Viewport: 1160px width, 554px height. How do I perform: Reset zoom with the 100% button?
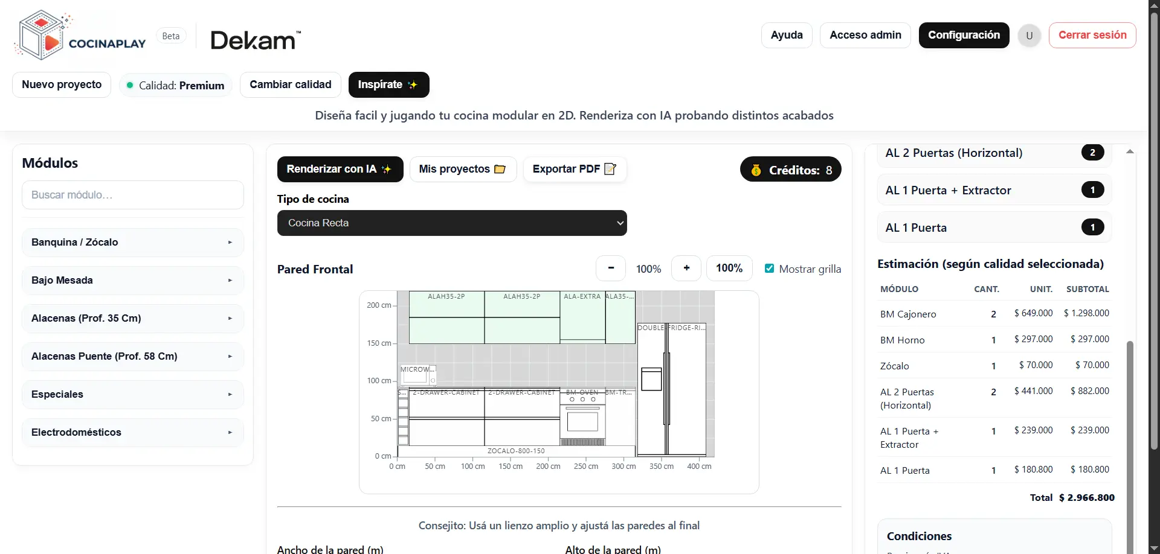tap(729, 269)
